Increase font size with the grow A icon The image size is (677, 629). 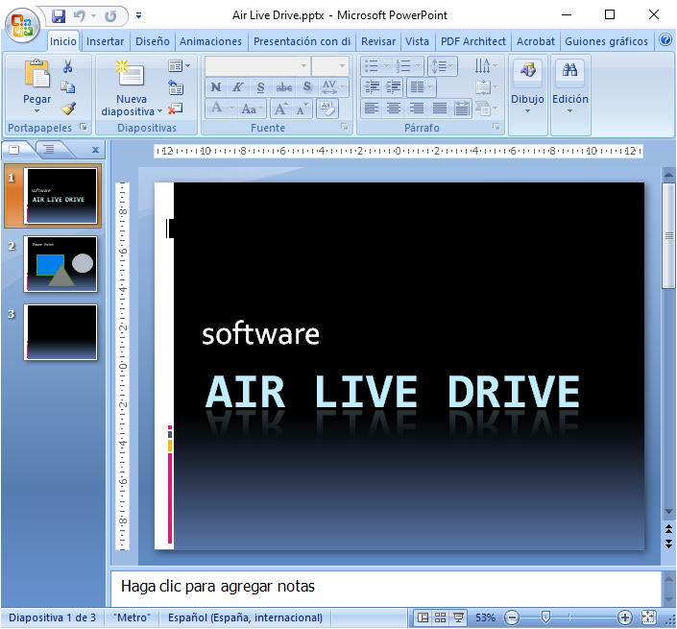pyautogui.click(x=281, y=109)
